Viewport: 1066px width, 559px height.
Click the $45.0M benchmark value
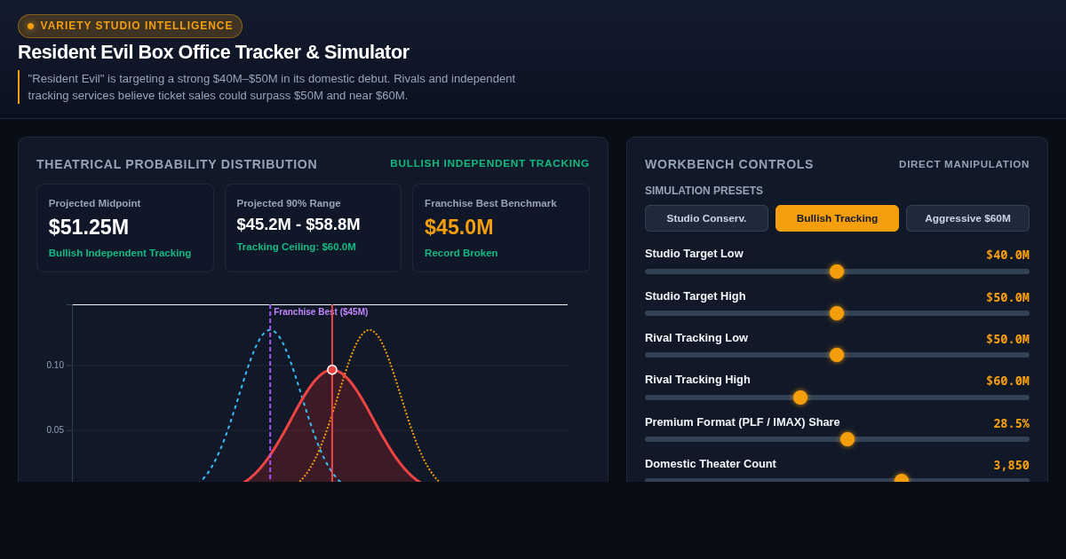[x=459, y=227]
